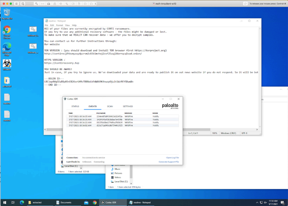
Task: Switch to the Documents taskbar button
Action: pyautogui.click(x=68, y=203)
